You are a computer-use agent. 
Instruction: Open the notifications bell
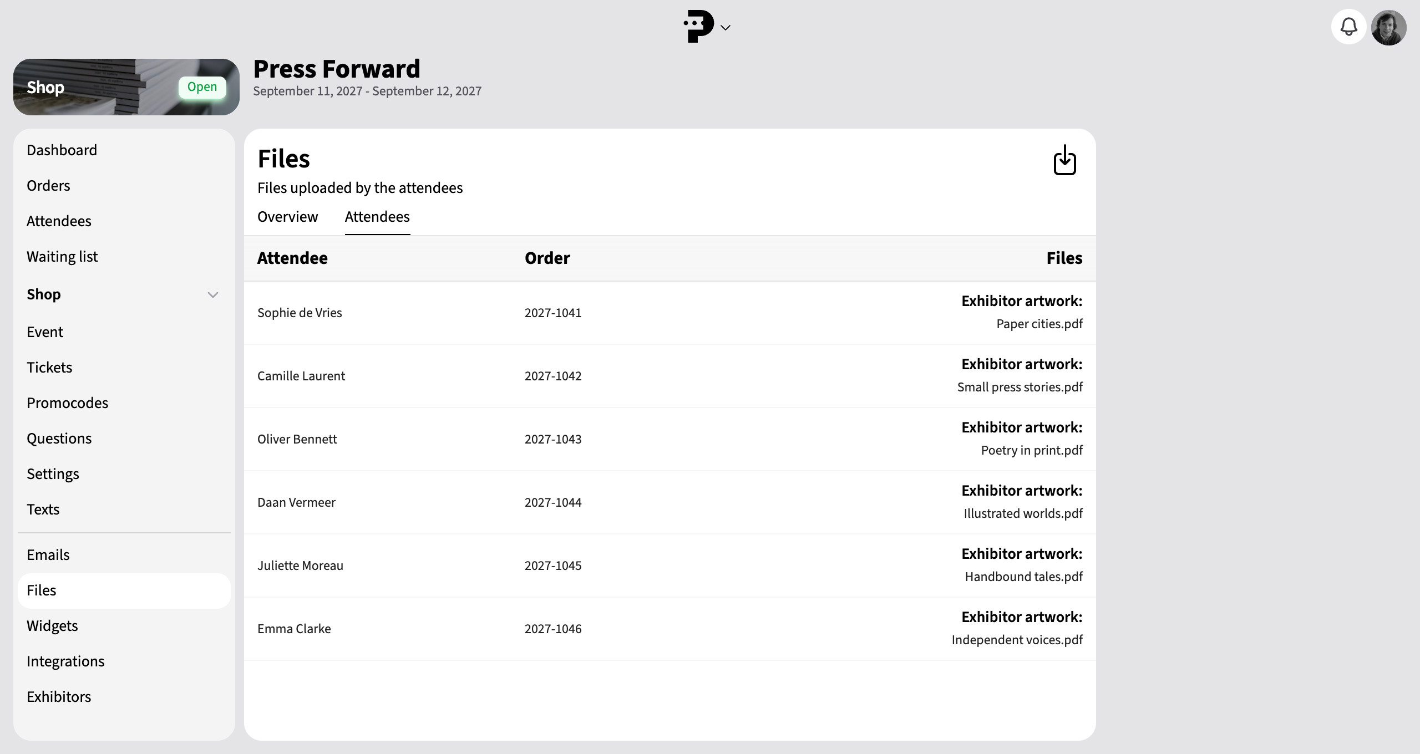(1348, 27)
